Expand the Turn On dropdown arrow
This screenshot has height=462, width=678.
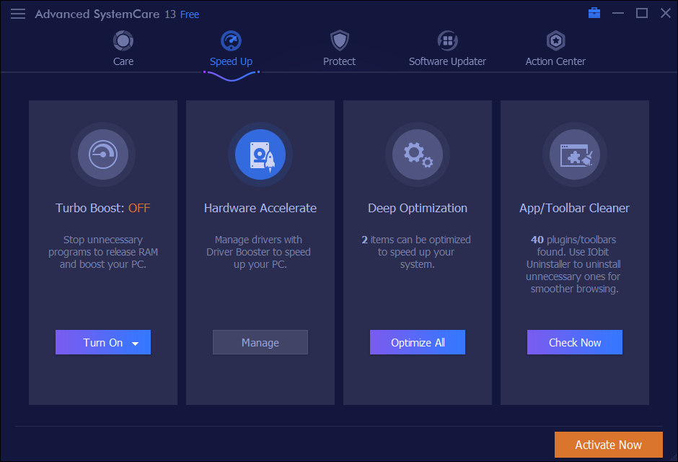point(136,344)
